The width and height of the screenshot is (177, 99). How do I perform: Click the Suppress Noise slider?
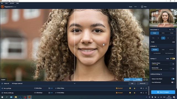160,65
